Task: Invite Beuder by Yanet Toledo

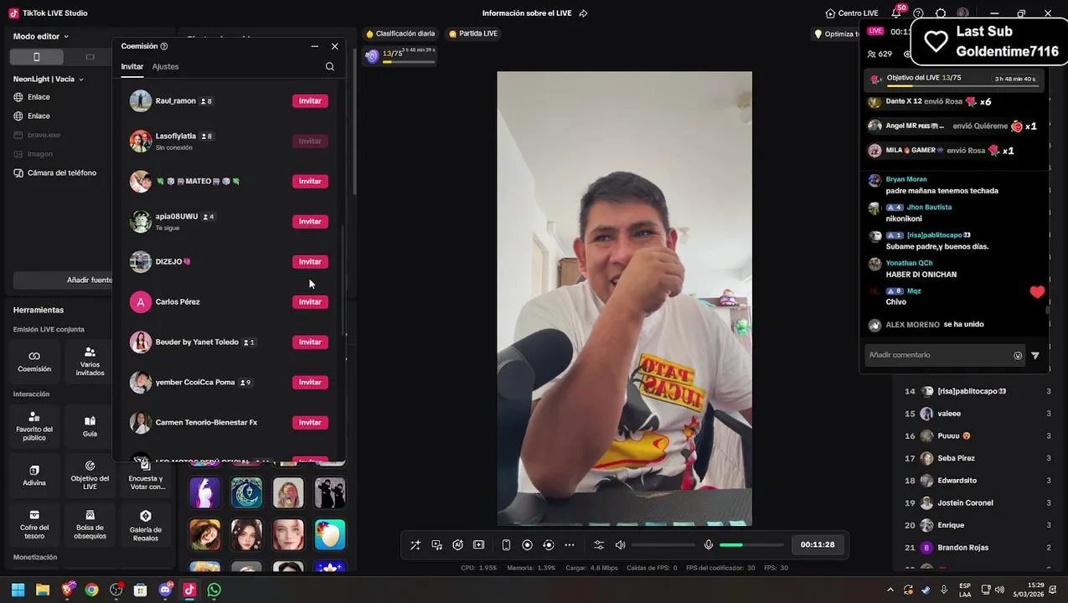Action: coord(310,342)
